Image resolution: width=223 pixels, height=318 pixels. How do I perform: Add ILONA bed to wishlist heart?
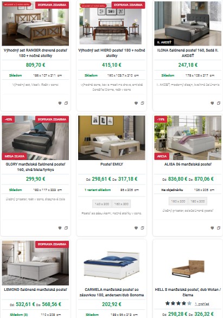point(212,103)
